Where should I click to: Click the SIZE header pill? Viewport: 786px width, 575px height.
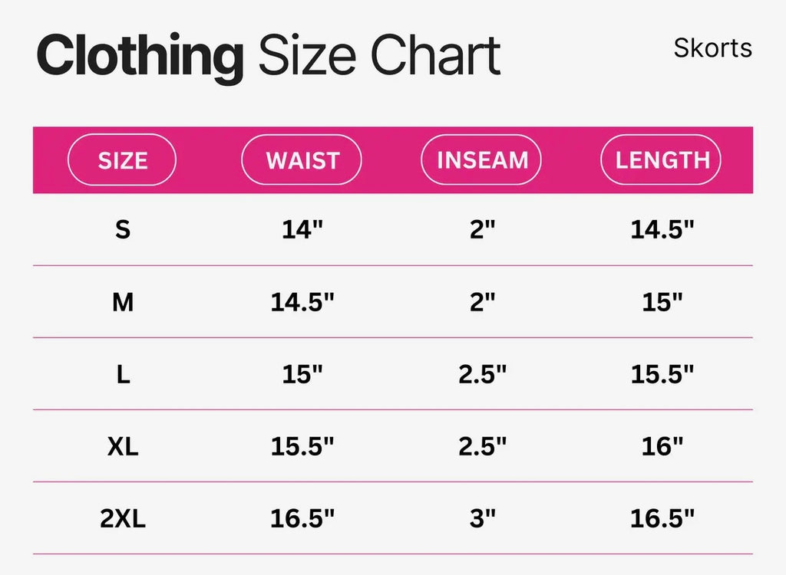point(122,160)
